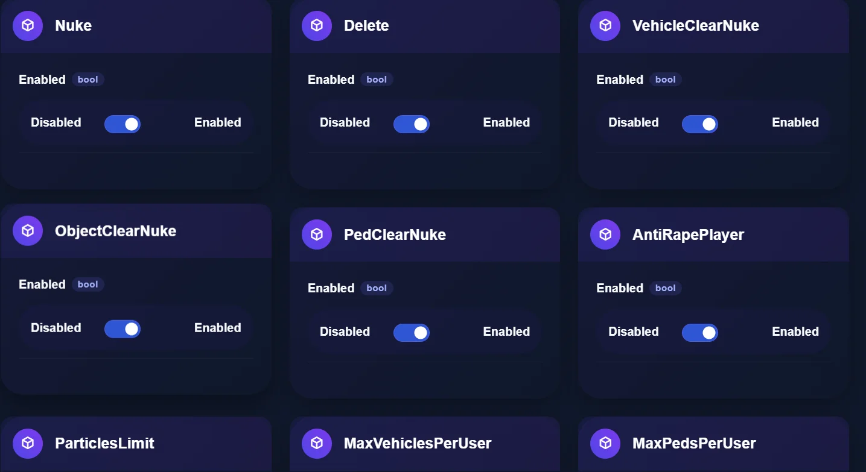The height and width of the screenshot is (472, 866).
Task: Click the VehicleClearNuke cube icon
Action: [x=605, y=26]
